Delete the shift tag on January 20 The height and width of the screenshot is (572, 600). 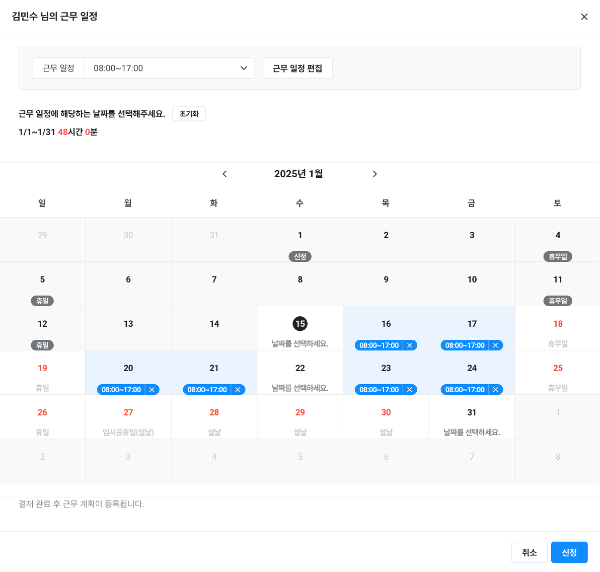click(152, 390)
